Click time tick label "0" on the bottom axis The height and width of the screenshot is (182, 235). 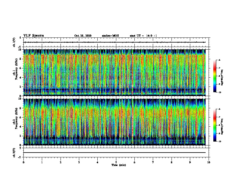pos(23,162)
